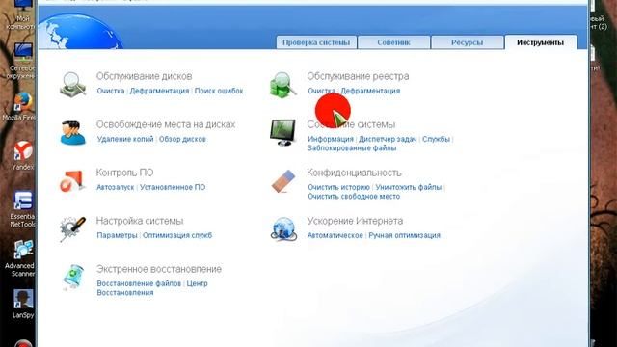The width and height of the screenshot is (617, 347).
Task: Click the Настройка системы gear icon
Action: pos(73,229)
